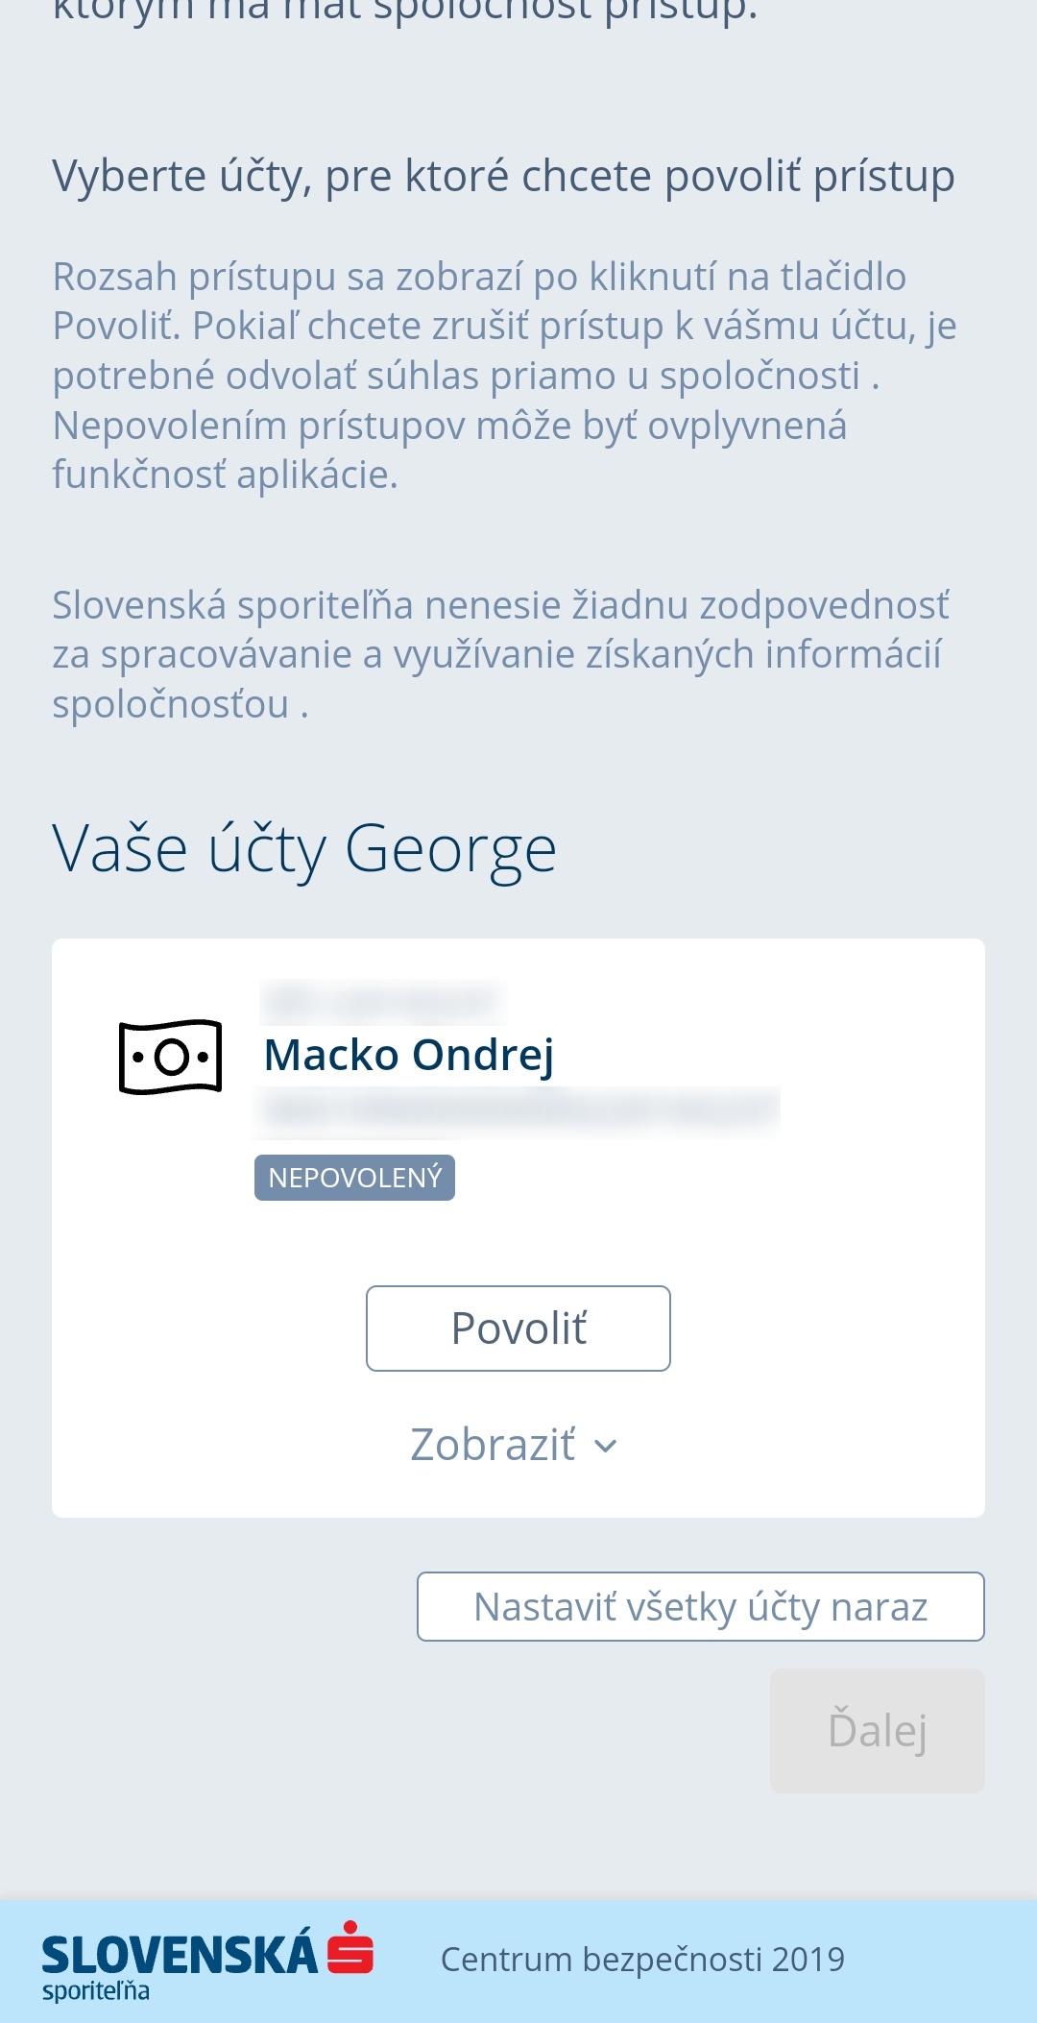
Task: Select the Macko Ondrej account name
Action: click(409, 1055)
